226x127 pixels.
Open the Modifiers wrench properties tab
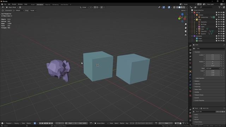tap(190, 75)
